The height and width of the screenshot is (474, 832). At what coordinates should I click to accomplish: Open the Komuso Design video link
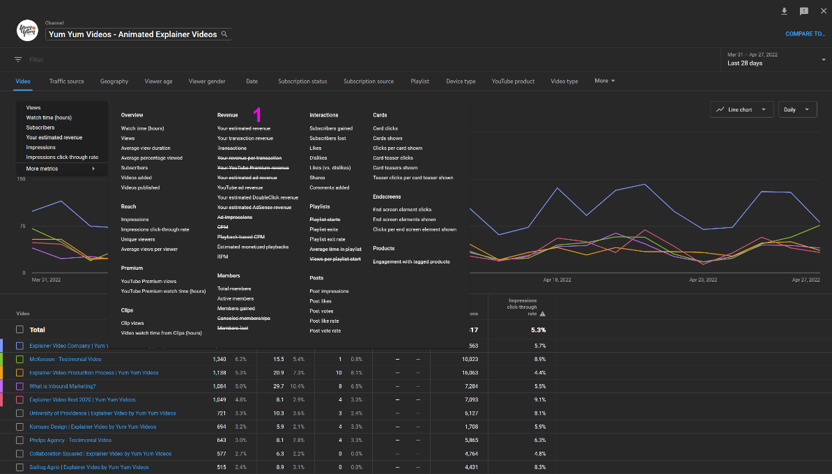pos(93,427)
